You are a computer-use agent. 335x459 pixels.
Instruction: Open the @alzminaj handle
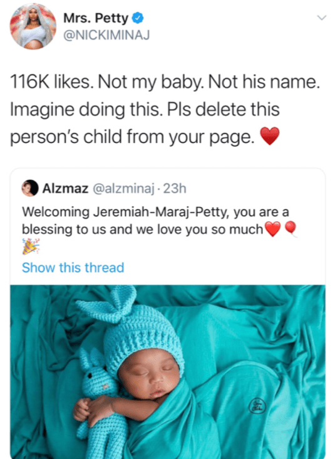click(x=123, y=189)
